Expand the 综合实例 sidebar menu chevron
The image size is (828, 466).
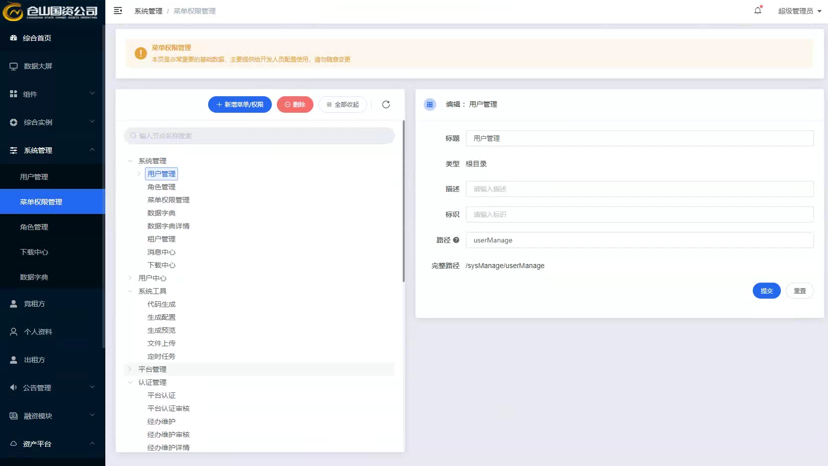(92, 121)
